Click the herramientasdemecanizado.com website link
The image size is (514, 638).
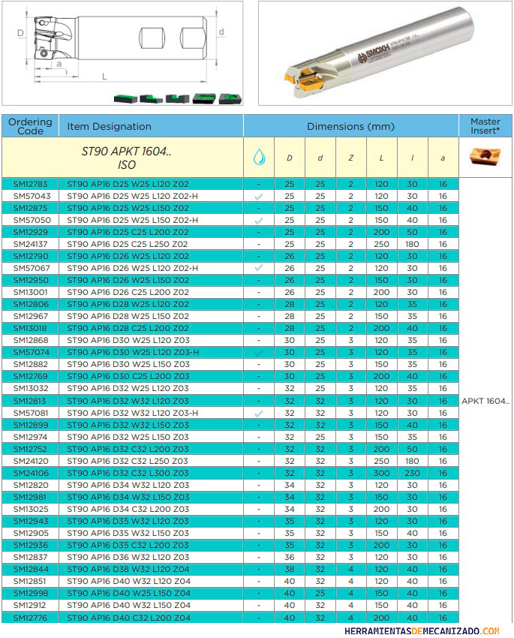point(421,631)
